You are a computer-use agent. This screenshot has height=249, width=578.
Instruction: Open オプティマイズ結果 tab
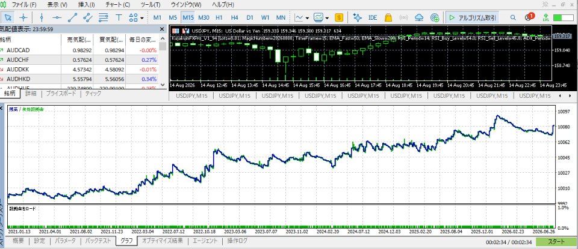click(x=162, y=241)
